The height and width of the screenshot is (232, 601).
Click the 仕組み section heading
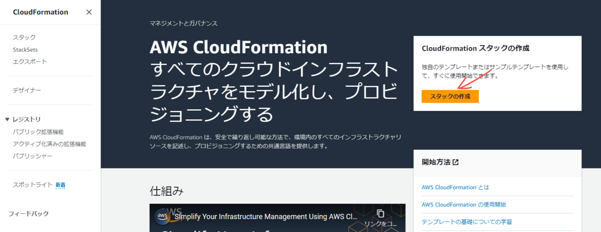point(167,191)
